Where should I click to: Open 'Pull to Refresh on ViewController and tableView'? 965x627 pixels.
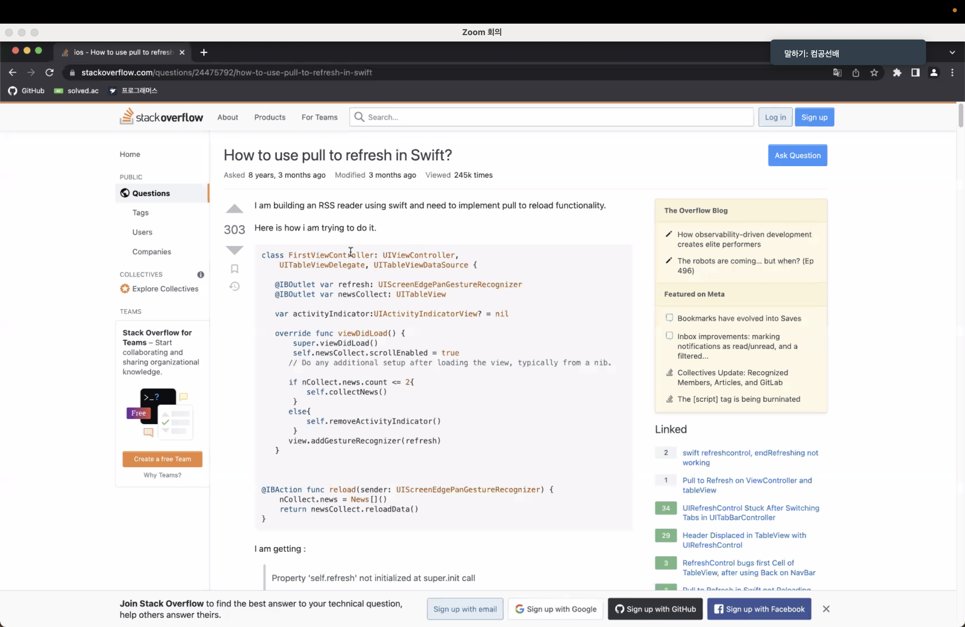[747, 485]
